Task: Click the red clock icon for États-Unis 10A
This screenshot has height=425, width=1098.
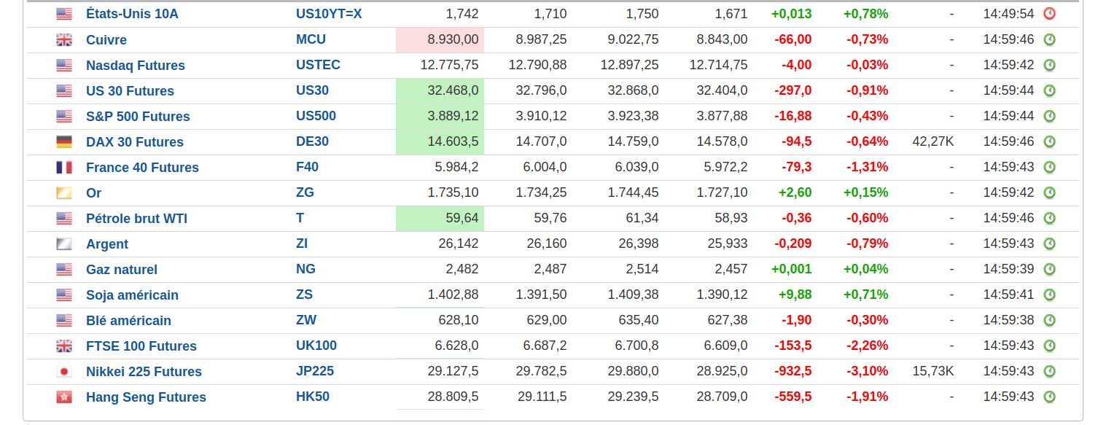Action: (1049, 14)
